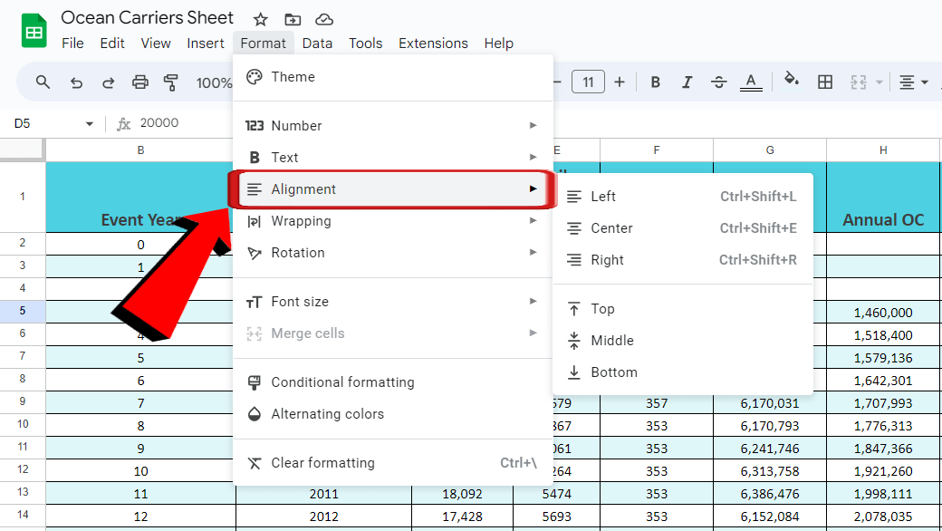Increase font size with the plus button
This screenshot has width=942, height=531.
[x=620, y=82]
